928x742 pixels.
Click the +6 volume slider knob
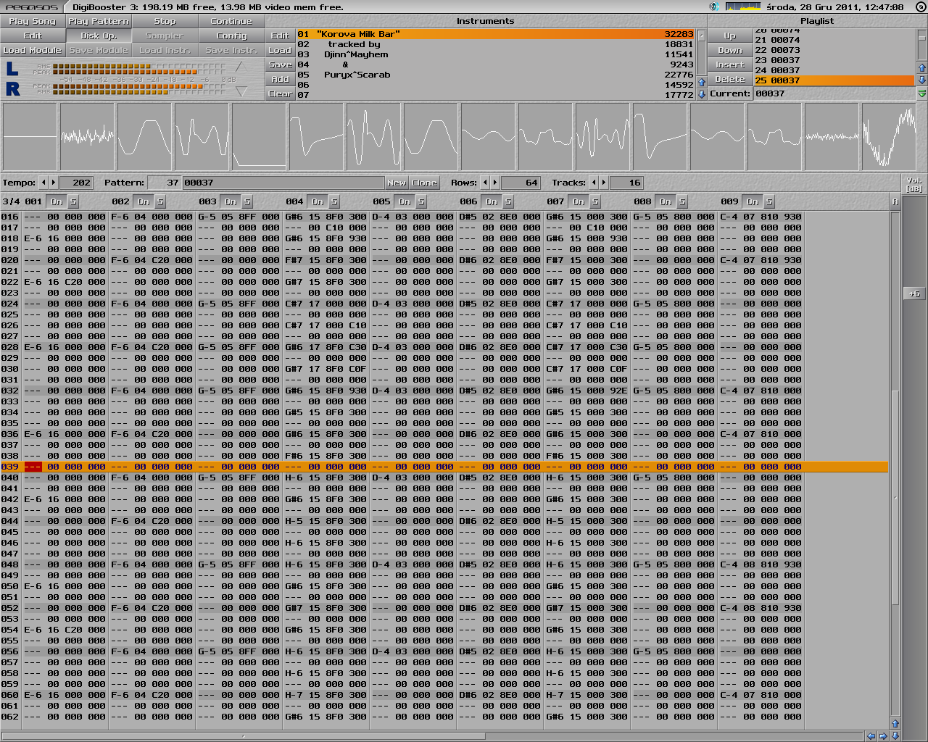913,293
